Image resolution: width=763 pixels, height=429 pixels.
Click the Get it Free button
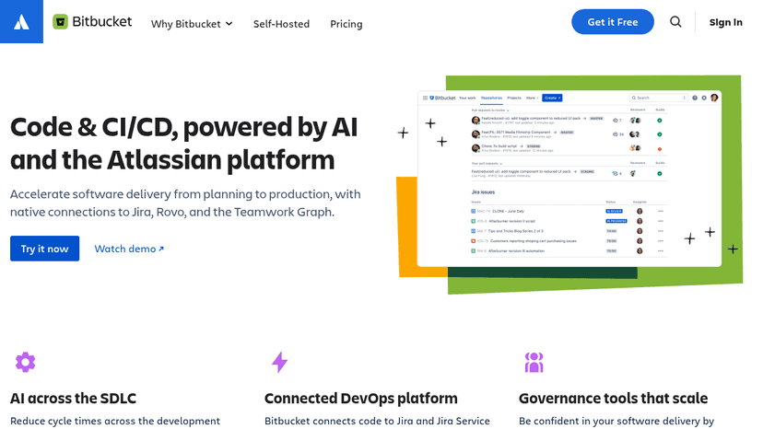[x=613, y=22]
